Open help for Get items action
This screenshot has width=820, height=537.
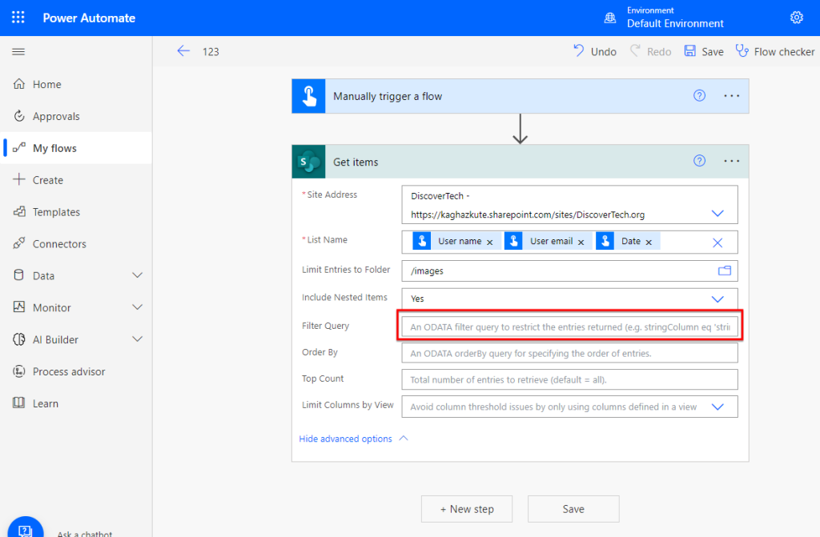(699, 161)
